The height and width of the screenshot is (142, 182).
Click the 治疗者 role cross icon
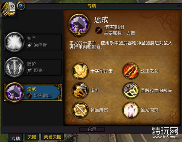point(29,45)
